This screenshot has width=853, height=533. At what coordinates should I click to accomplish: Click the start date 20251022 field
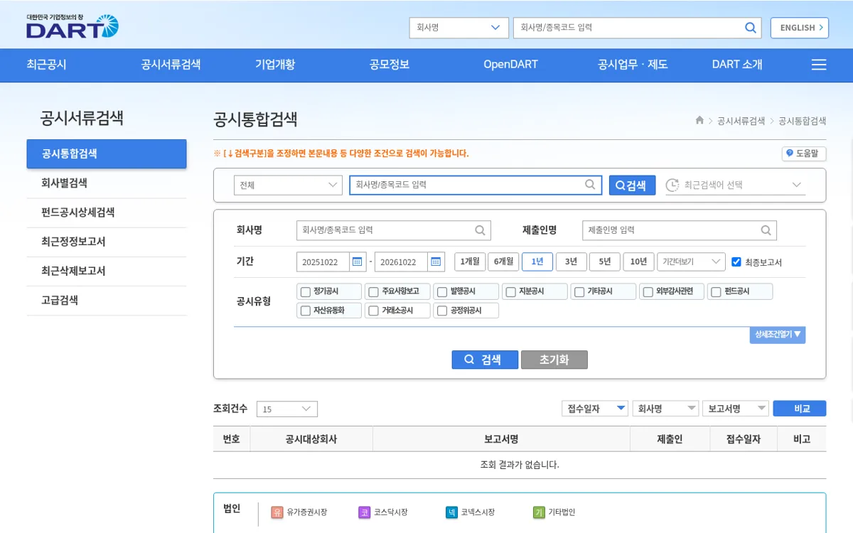323,262
